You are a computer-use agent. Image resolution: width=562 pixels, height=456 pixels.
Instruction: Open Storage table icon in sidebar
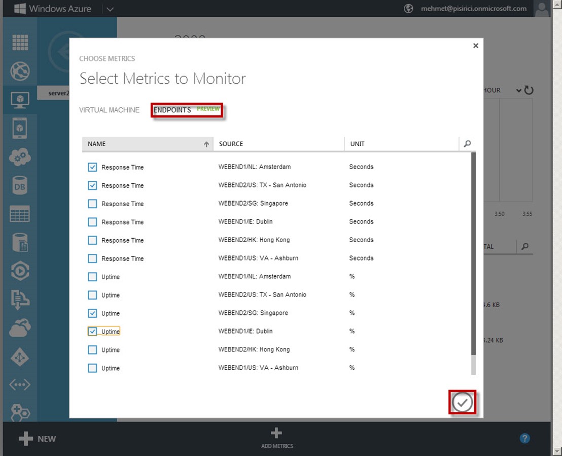tap(20, 214)
